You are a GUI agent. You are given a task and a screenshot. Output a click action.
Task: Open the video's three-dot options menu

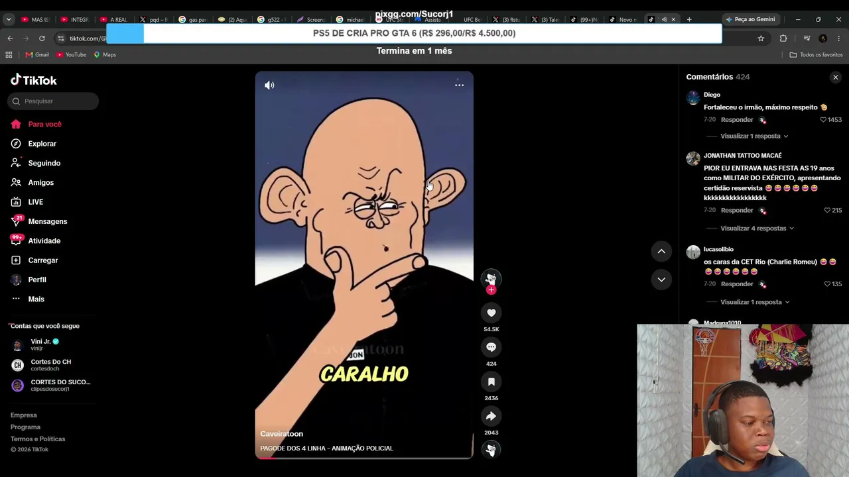tap(459, 85)
